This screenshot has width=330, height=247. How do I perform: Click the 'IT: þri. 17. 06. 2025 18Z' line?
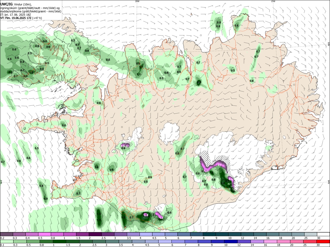15,15
